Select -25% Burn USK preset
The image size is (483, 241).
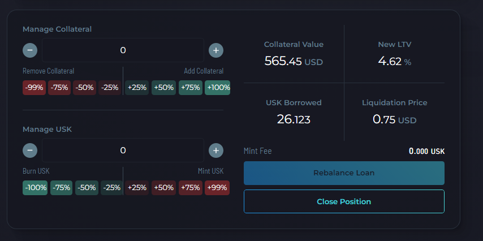[x=111, y=188]
